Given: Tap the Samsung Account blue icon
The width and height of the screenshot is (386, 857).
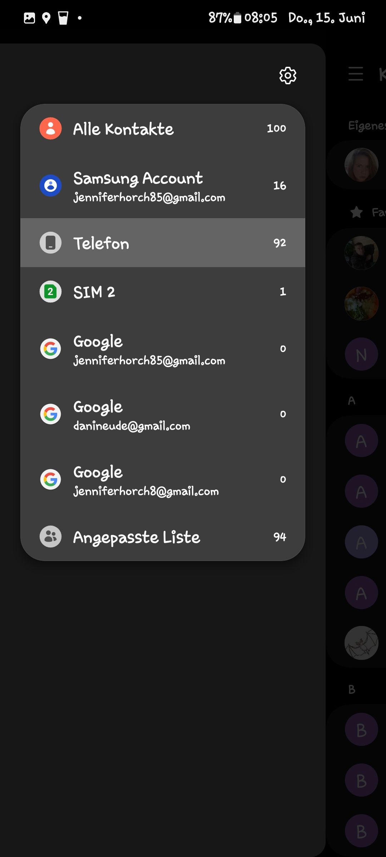Looking at the screenshot, I should 50,186.
